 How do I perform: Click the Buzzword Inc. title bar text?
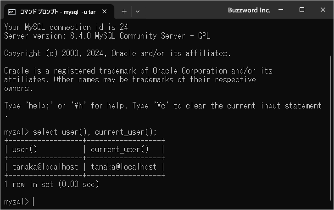pyautogui.click(x=249, y=10)
